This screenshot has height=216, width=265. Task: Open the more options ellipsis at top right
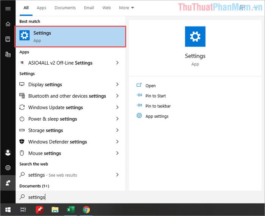[x=255, y=8]
